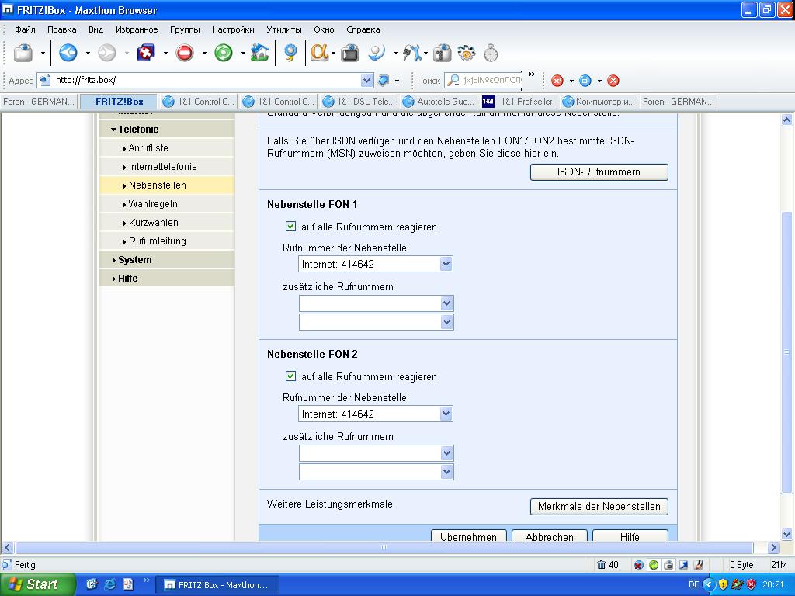This screenshot has width=795, height=596.
Task: Click the orange alpha letter toolbar icon
Action: click(x=319, y=53)
